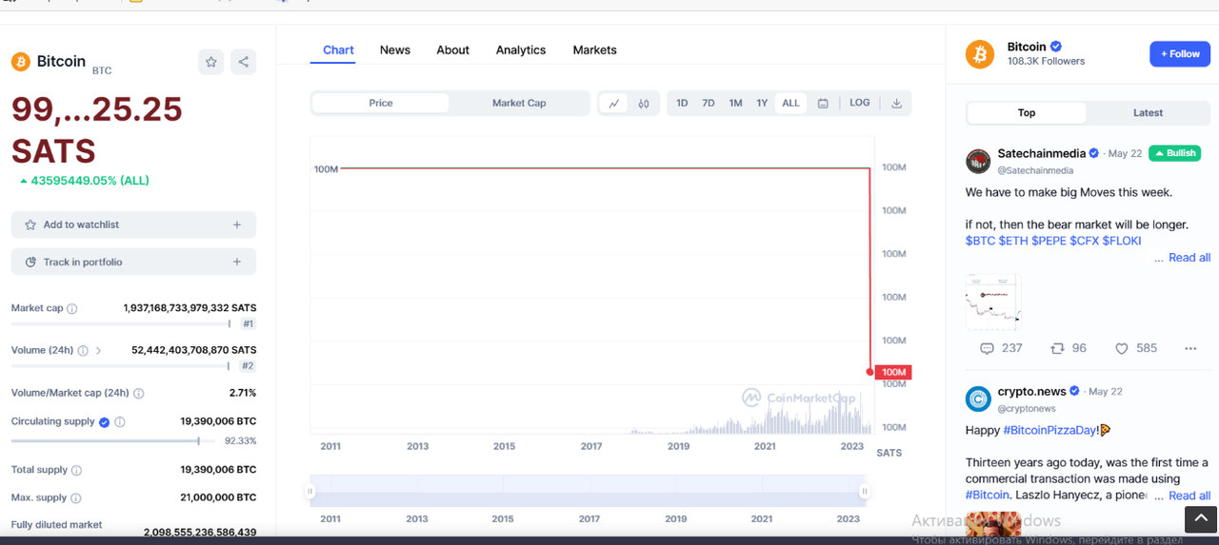
Task: Switch community feed to Latest
Action: (1148, 113)
